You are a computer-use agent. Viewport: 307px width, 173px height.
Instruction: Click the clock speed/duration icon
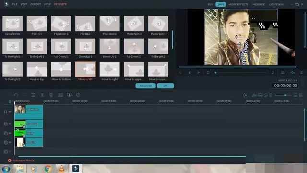click(x=78, y=95)
